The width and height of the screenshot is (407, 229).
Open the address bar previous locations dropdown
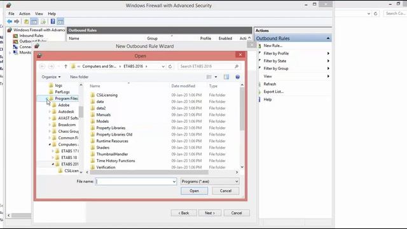163,66
